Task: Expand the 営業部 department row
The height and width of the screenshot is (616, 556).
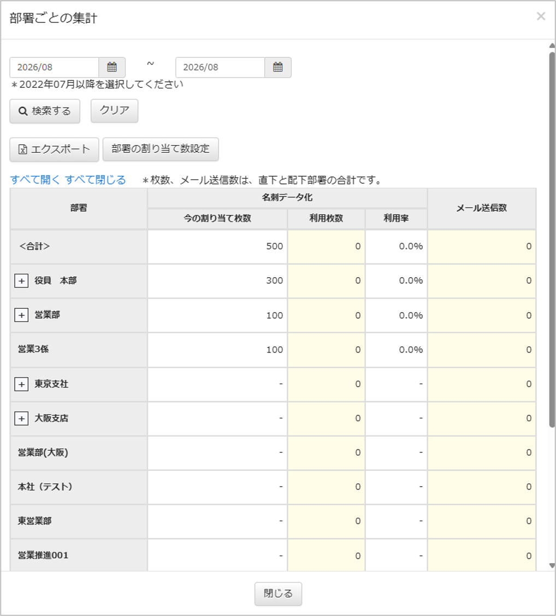Action: click(22, 315)
